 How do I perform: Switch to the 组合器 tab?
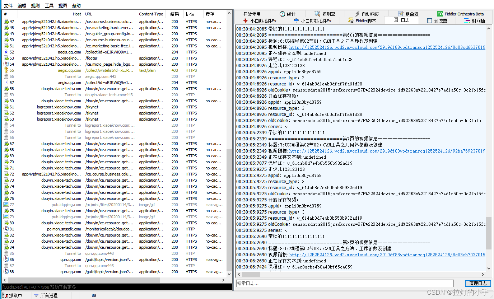[x=408, y=14]
